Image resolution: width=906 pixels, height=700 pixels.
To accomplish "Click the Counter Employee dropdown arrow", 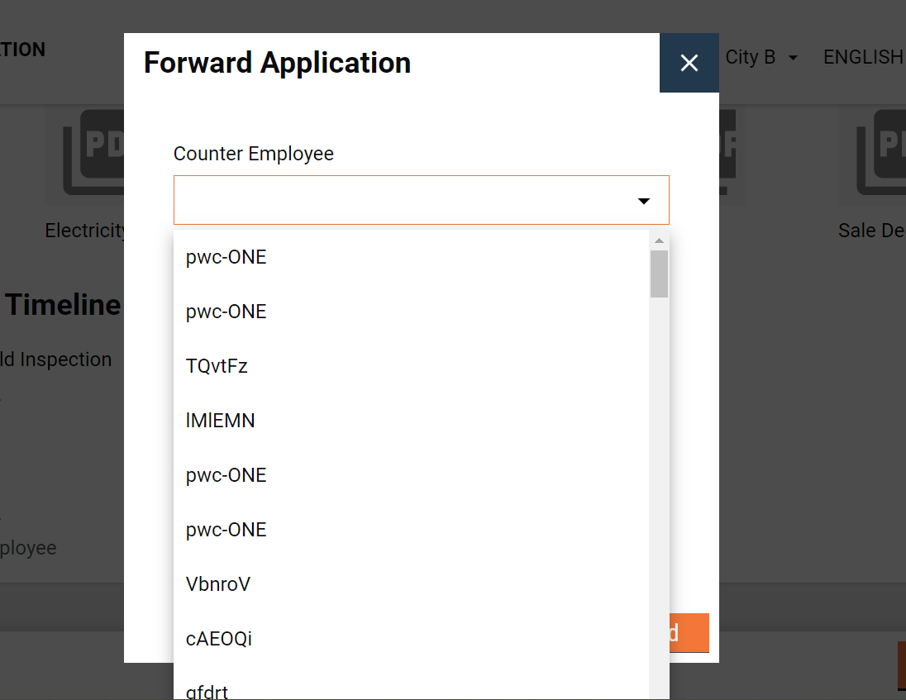I will pos(643,201).
